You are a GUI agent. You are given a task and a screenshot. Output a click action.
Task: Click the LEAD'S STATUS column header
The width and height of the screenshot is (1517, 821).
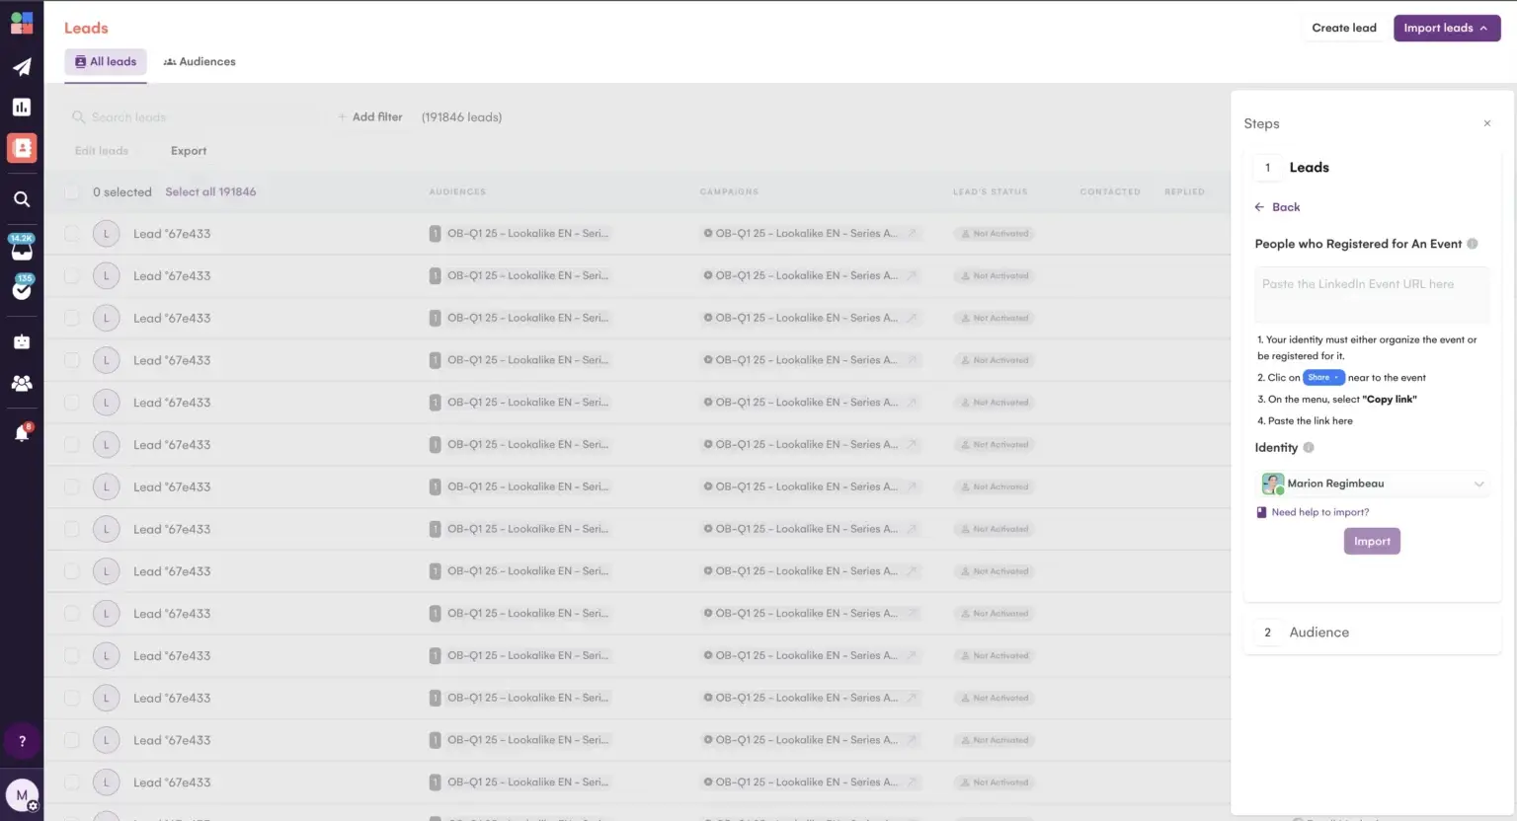point(990,191)
